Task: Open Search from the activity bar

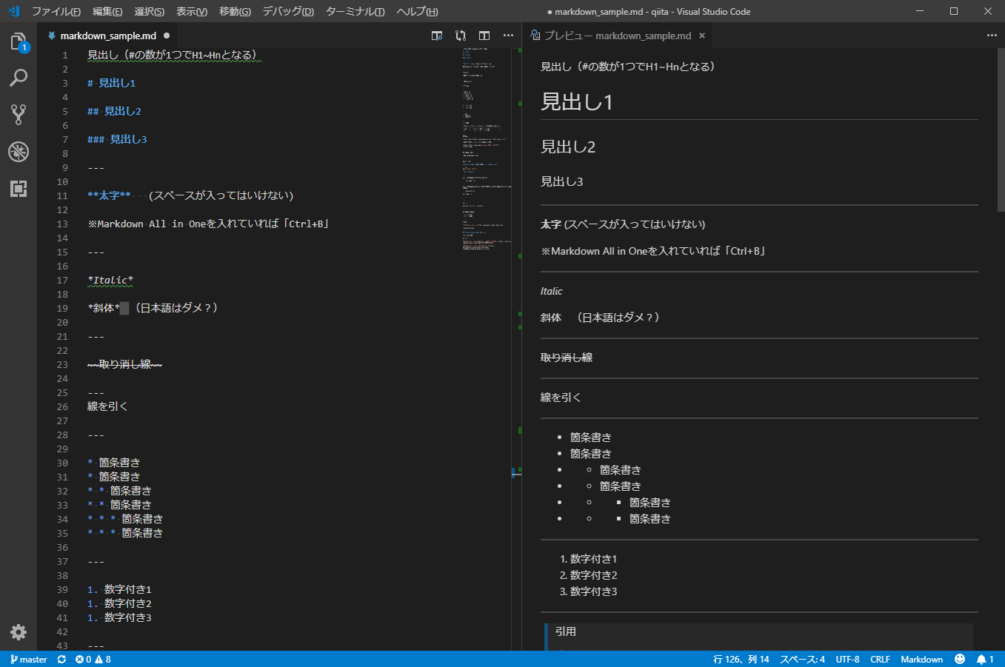Action: (x=19, y=78)
